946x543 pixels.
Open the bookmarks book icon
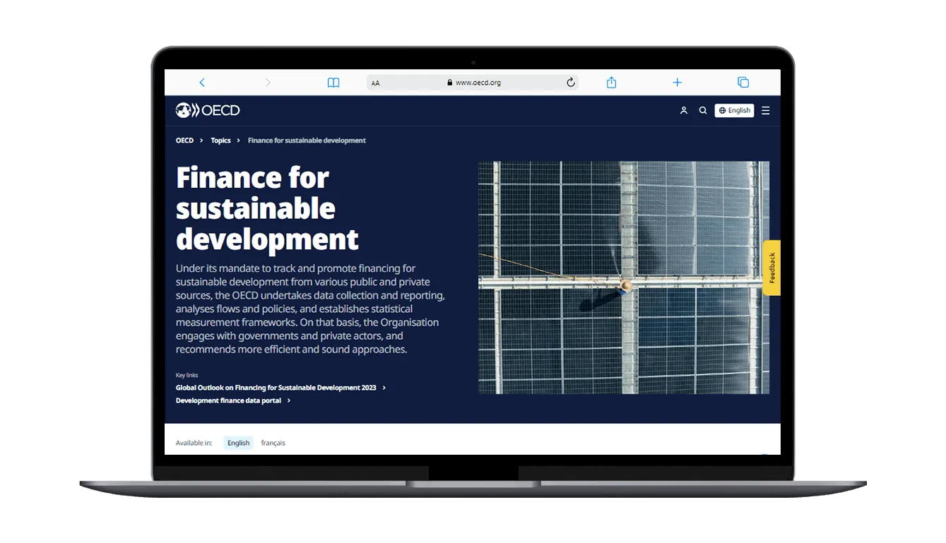(x=333, y=83)
